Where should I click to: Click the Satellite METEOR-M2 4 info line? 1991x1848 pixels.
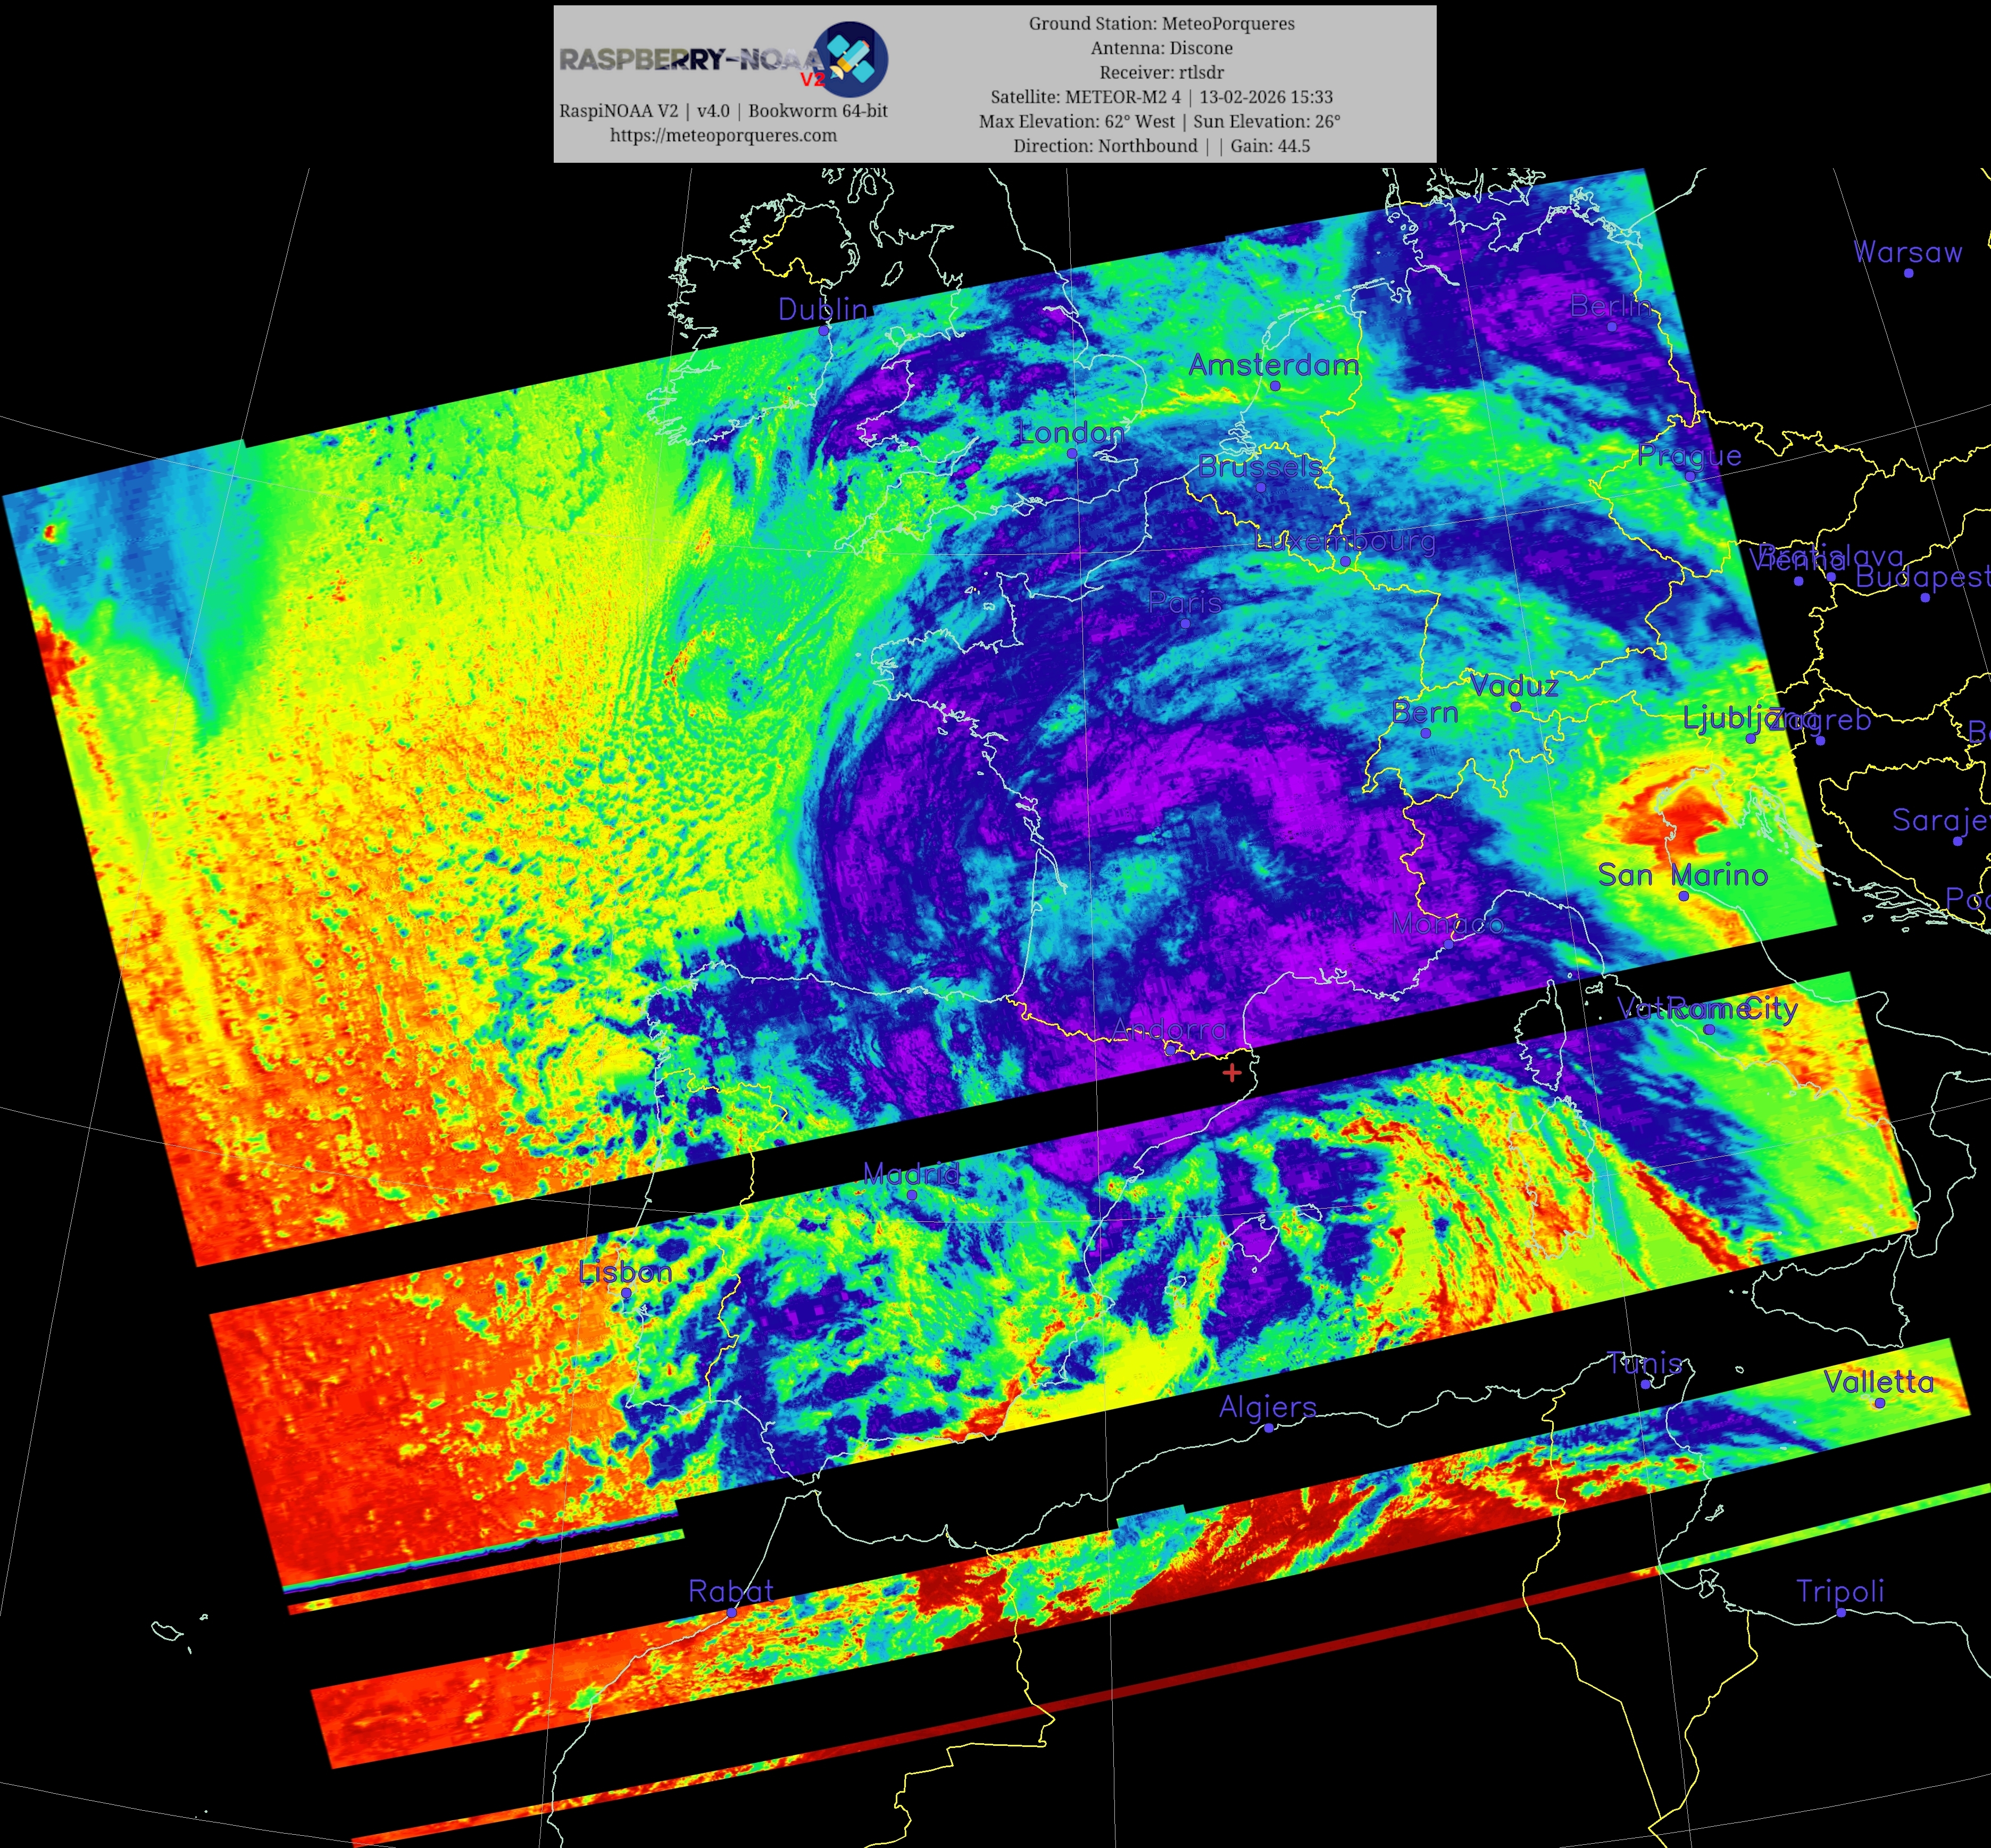click(x=1161, y=97)
